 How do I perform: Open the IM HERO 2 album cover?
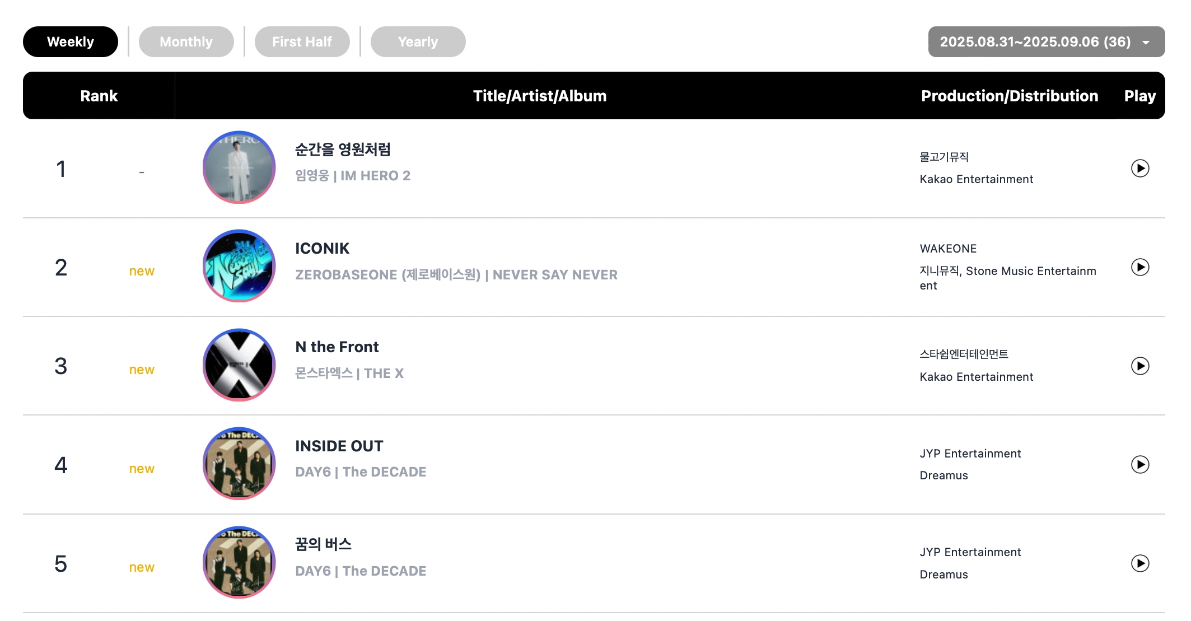[x=239, y=167]
